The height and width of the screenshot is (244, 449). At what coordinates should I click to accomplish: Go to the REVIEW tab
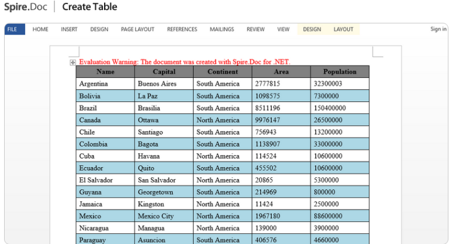pyautogui.click(x=255, y=29)
